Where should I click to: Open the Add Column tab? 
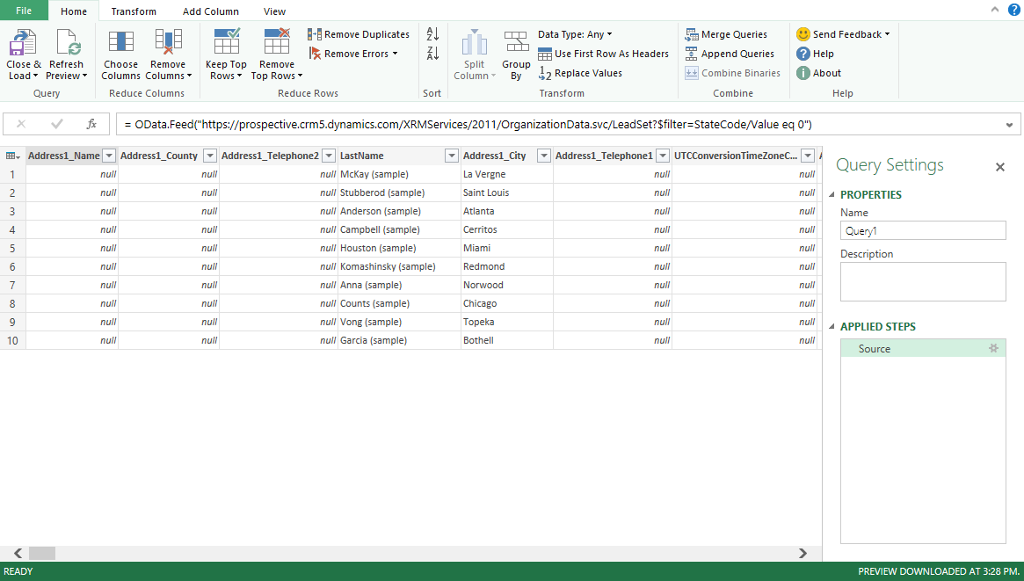tap(210, 11)
